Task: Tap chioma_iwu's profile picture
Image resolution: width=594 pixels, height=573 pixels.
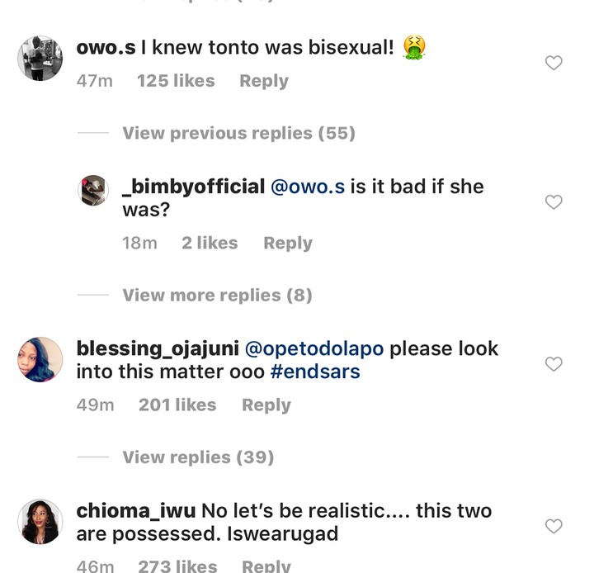Action: (40, 522)
